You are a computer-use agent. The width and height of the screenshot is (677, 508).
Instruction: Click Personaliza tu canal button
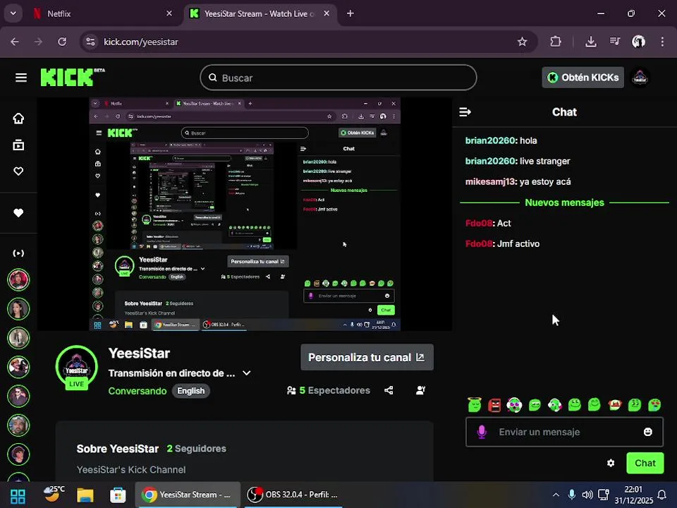pyautogui.click(x=367, y=358)
